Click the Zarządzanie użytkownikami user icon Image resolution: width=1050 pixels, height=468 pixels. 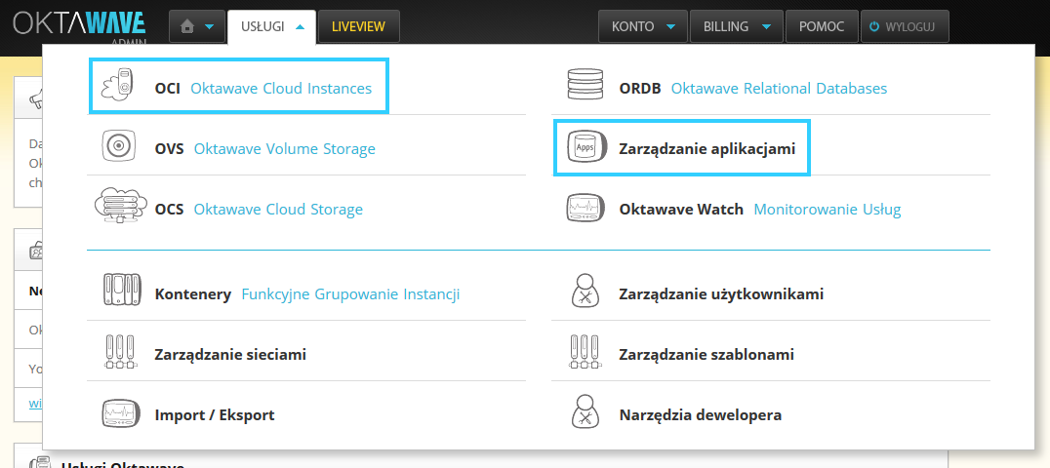(x=586, y=290)
